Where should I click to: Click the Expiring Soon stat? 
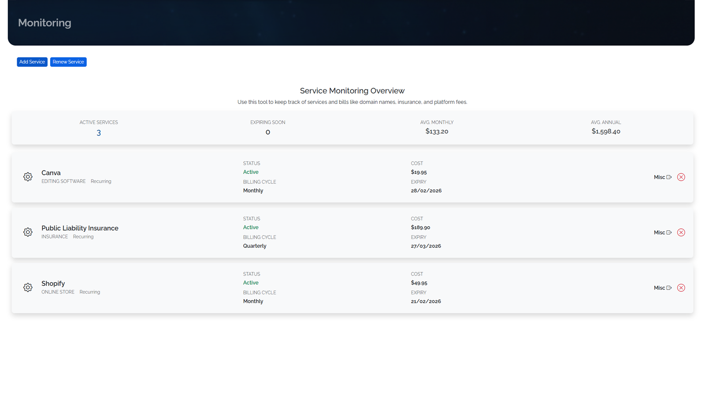coord(267,132)
